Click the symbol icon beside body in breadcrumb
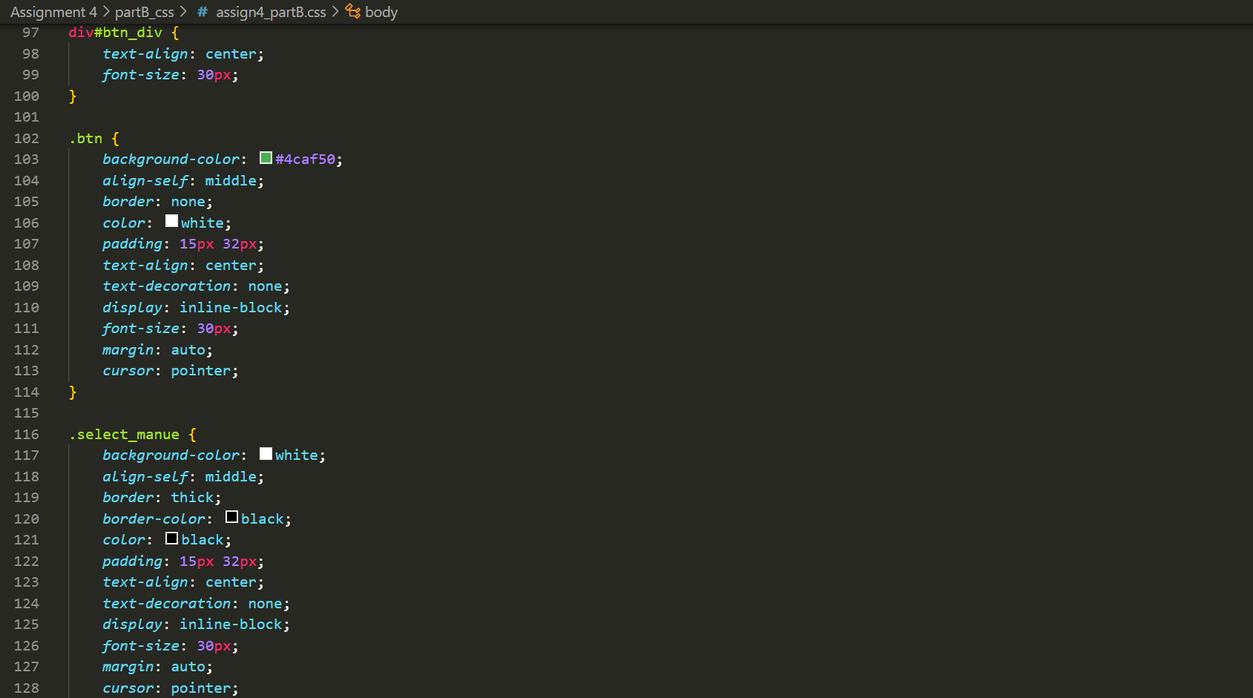The height and width of the screenshot is (698, 1253). [x=352, y=12]
